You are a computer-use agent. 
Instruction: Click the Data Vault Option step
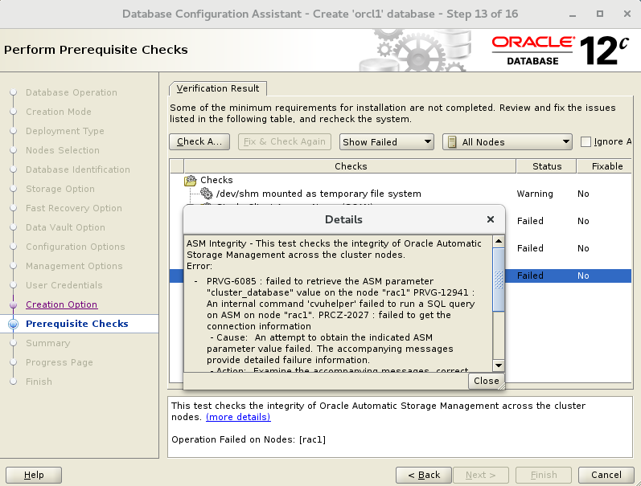(65, 227)
